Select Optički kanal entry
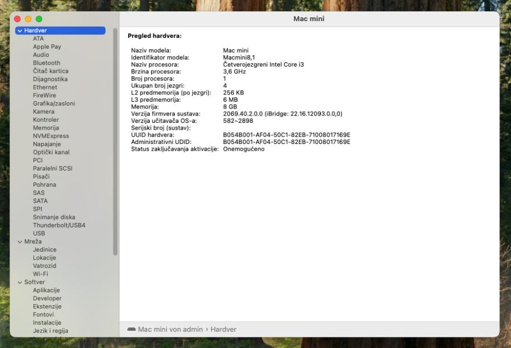The image size is (511, 348). 51,152
